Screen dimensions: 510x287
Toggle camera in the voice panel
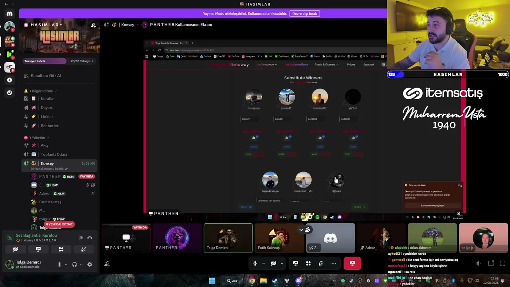coord(16,249)
